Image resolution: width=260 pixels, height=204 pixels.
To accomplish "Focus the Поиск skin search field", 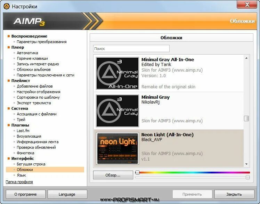I will [131, 49].
